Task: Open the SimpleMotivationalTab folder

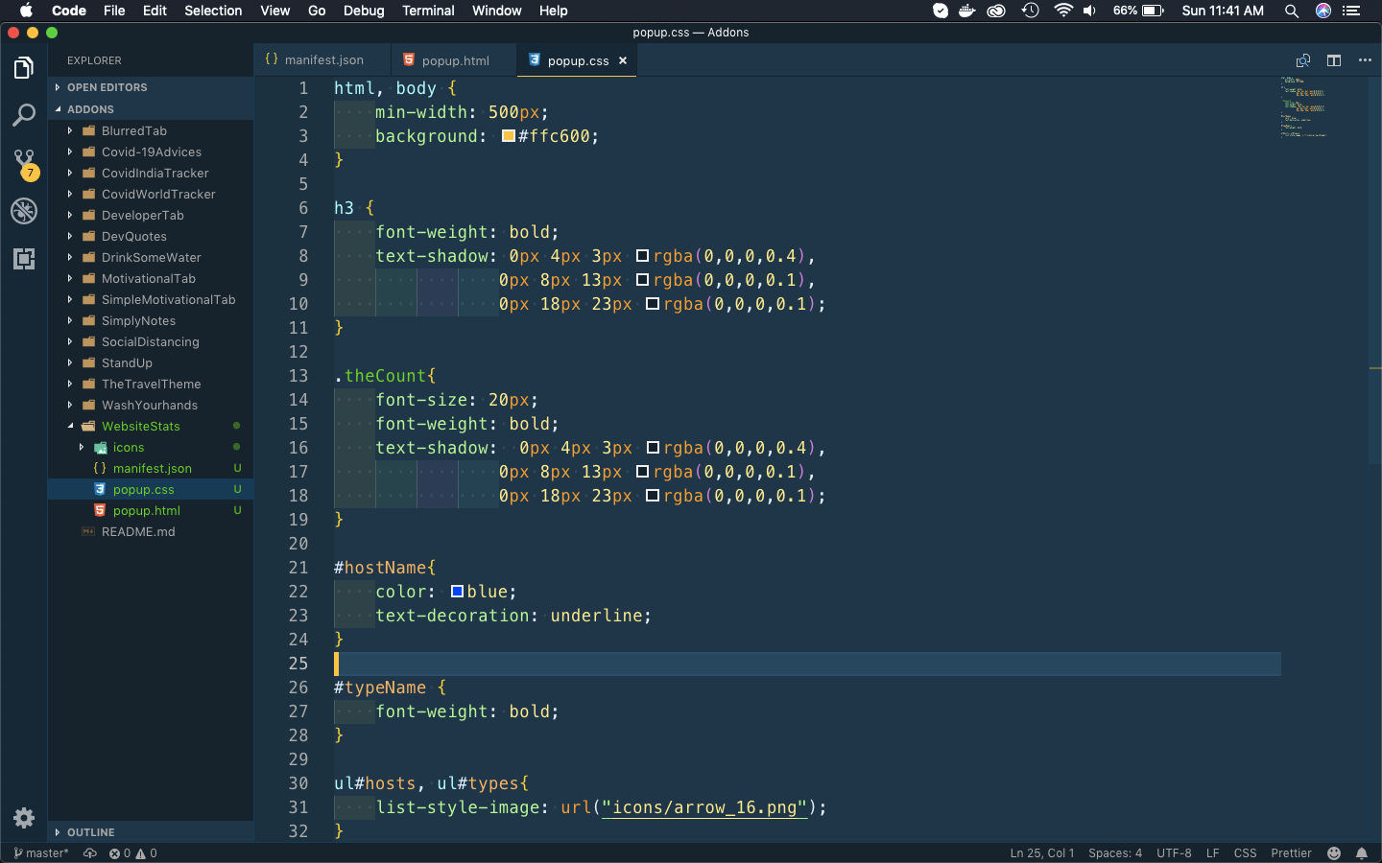Action: click(x=151, y=299)
